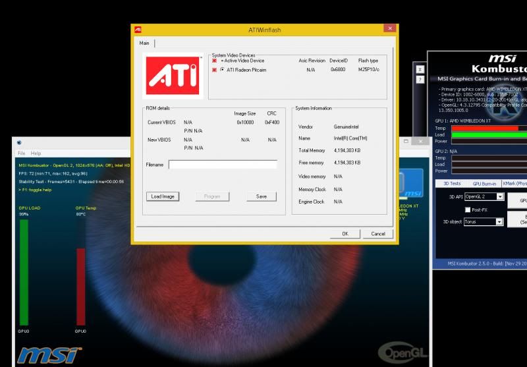
Task: Click the ATIWinflash title bar icon
Action: (138, 30)
